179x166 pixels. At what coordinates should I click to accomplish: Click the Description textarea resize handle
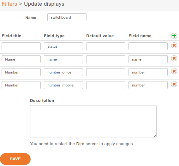pos(155,136)
